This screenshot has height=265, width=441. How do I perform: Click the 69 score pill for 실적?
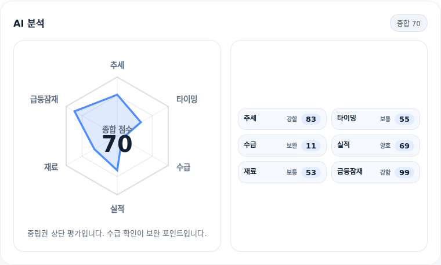404,146
